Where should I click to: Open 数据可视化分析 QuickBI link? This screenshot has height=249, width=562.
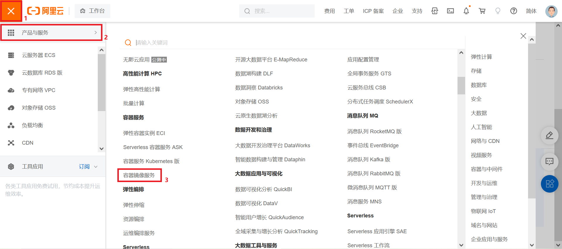(x=263, y=189)
